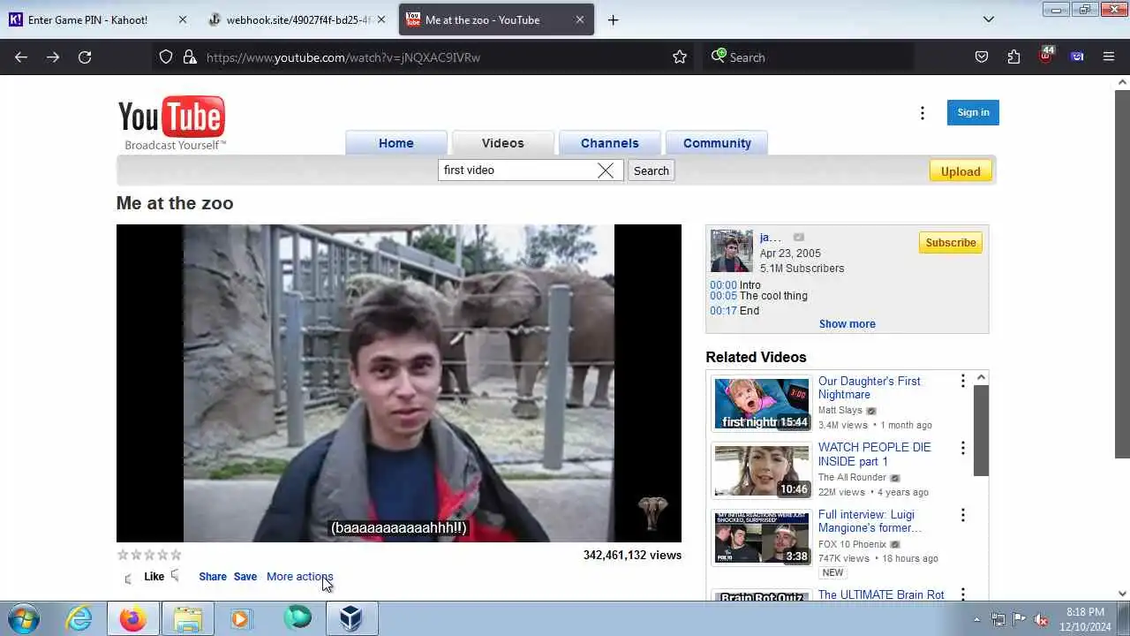Image resolution: width=1130 pixels, height=636 pixels.
Task: Go forward in browser history
Action: click(53, 57)
